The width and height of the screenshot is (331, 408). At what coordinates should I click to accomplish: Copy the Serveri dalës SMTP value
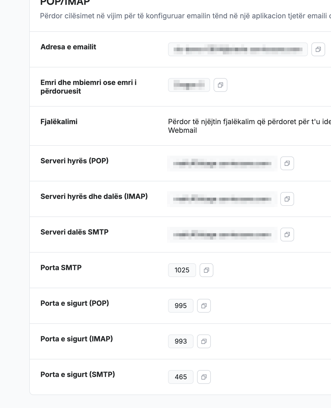click(x=287, y=235)
